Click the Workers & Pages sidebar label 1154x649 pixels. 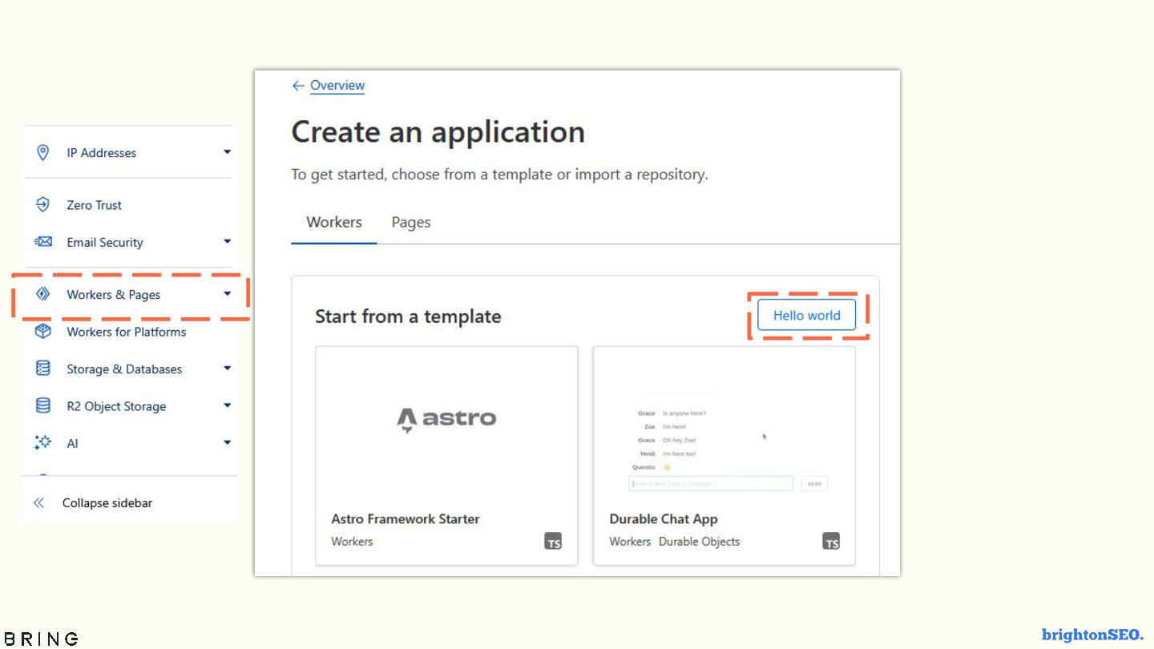point(114,295)
